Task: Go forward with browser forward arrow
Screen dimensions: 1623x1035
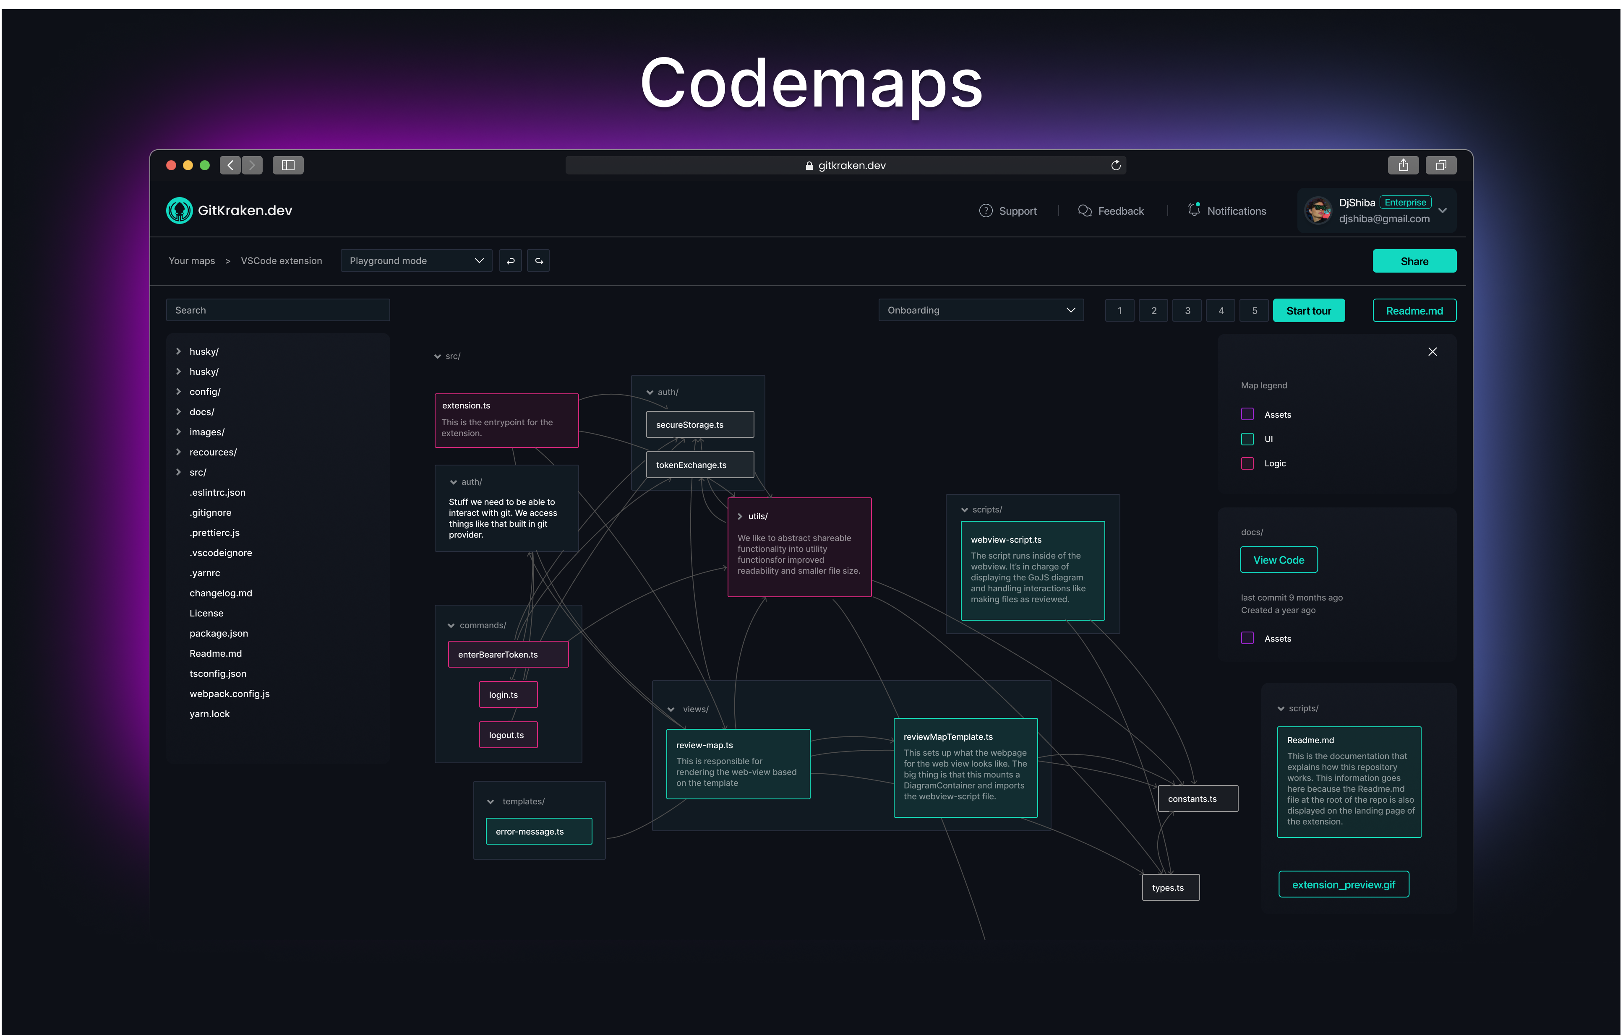Action: click(x=252, y=165)
